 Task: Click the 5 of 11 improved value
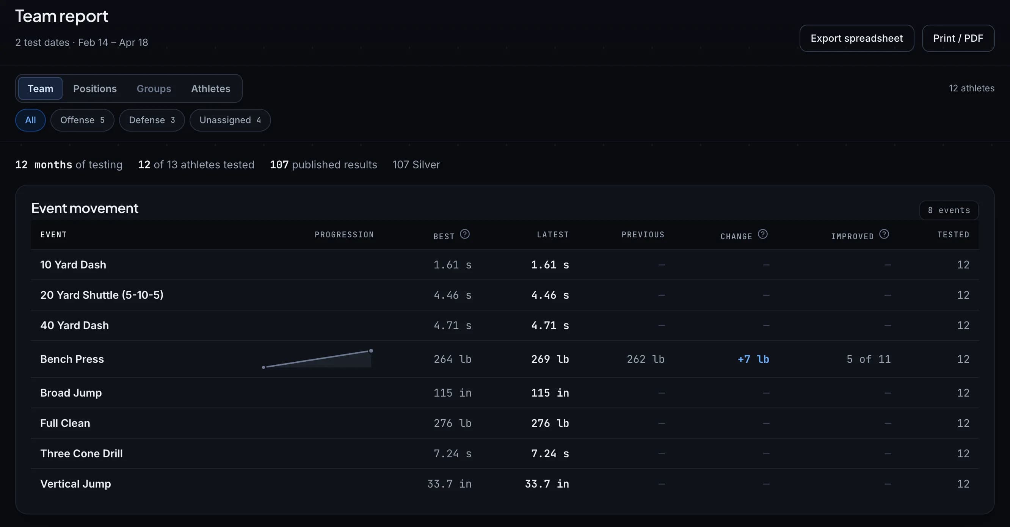tap(869, 359)
